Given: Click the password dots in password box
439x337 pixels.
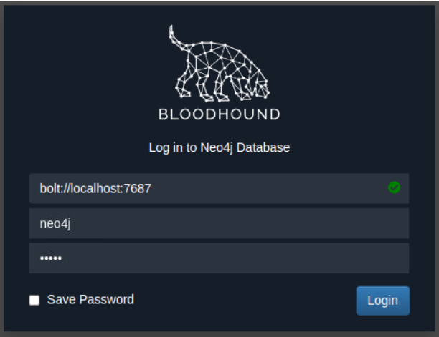Looking at the screenshot, I should click(51, 258).
